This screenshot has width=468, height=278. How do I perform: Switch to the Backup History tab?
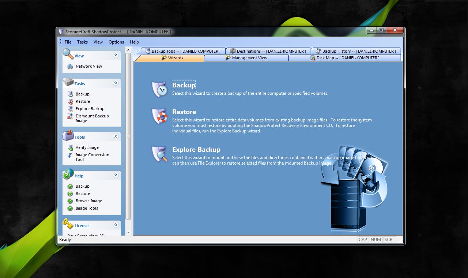tap(356, 51)
